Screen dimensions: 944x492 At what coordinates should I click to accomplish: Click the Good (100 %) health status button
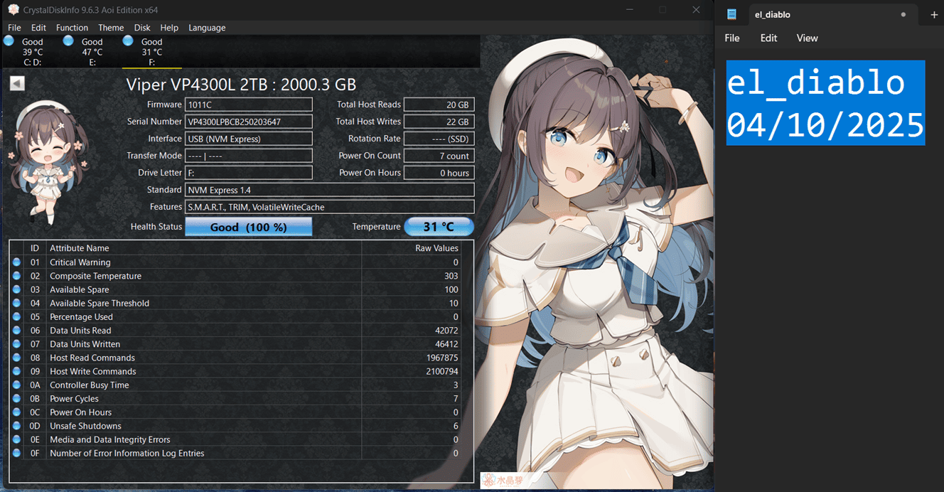tap(248, 227)
